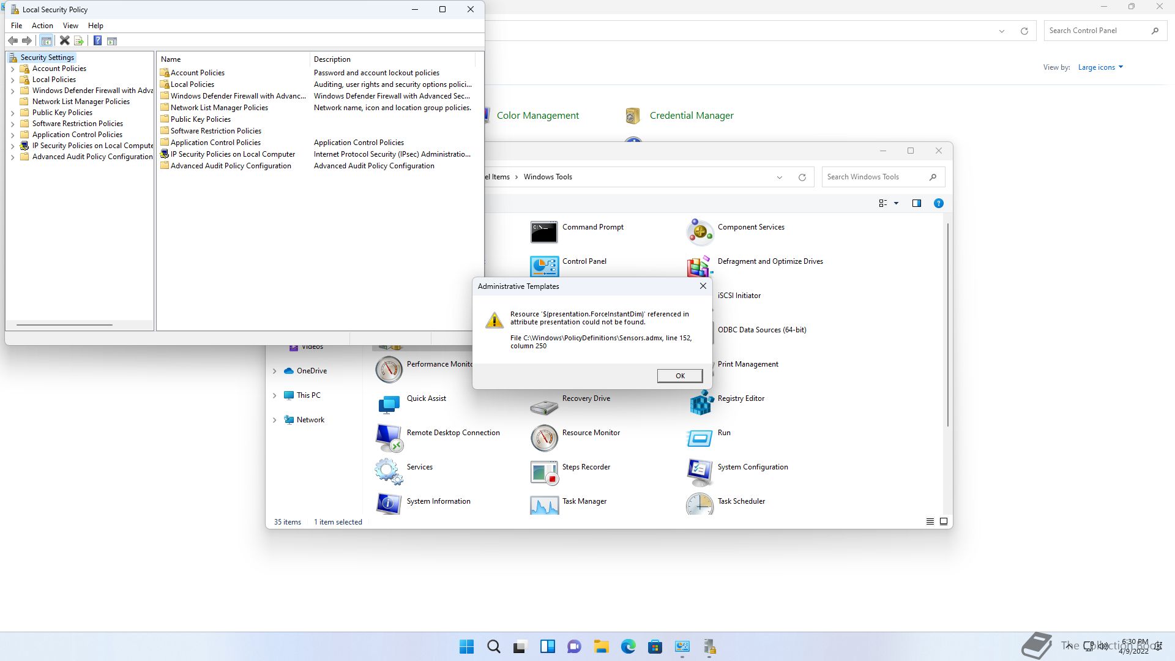
Task: Open Remote Desktop Connection icon
Action: coord(389,438)
